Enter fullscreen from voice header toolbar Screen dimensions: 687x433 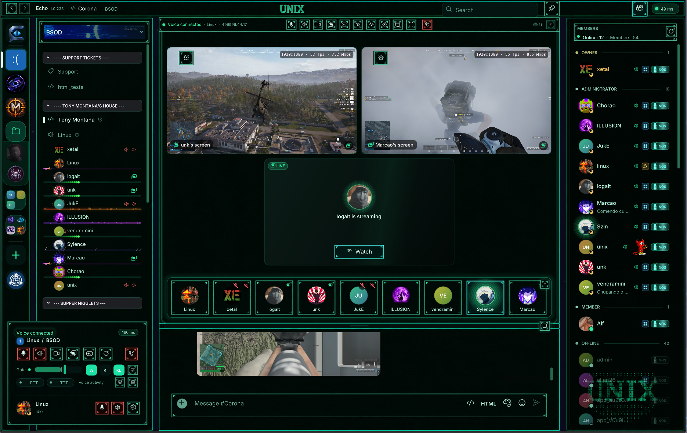pyautogui.click(x=411, y=25)
